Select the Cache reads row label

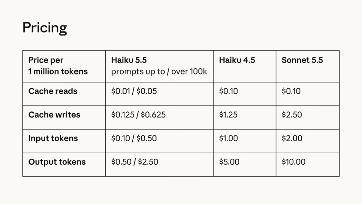(53, 91)
